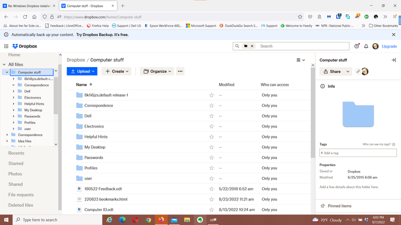Open Mail app from the taskbar

pyautogui.click(x=174, y=219)
